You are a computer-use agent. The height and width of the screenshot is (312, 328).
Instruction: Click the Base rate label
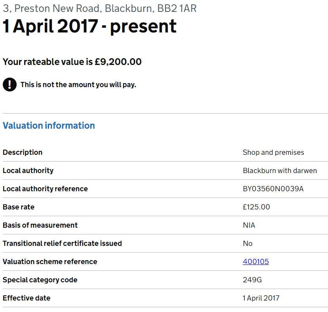pyautogui.click(x=19, y=207)
